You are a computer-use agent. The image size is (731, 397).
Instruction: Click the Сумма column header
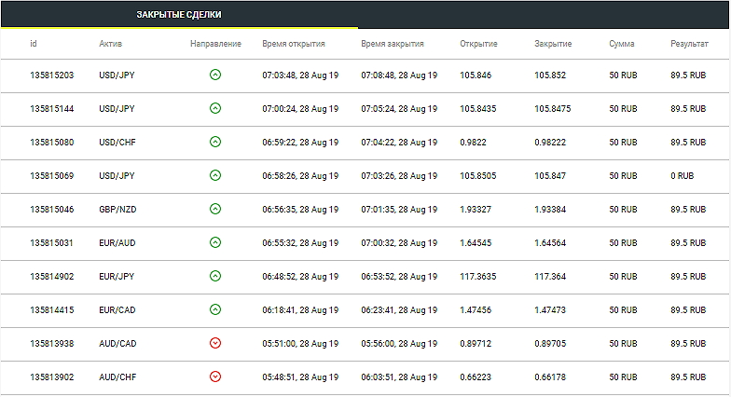[621, 43]
